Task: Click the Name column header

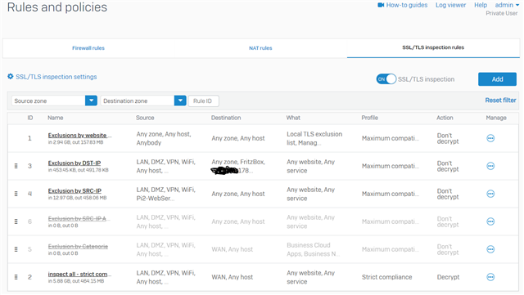Action: [55, 118]
